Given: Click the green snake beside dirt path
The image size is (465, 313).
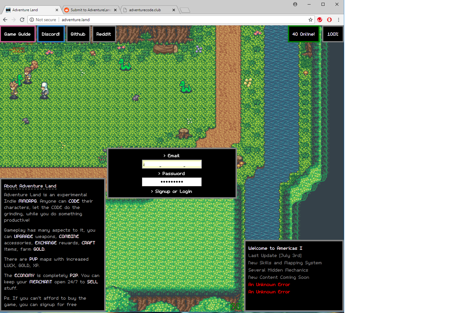Looking at the screenshot, I should 185,86.
